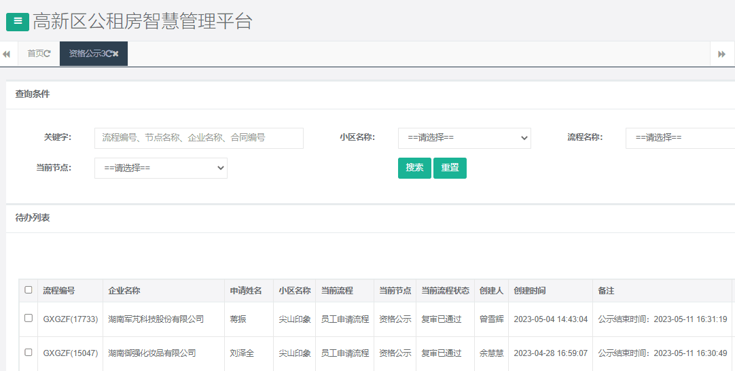
Task: Open the 流程名称 dropdown
Action: pos(679,138)
